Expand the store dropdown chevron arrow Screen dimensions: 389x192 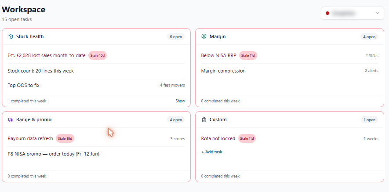pos(377,13)
